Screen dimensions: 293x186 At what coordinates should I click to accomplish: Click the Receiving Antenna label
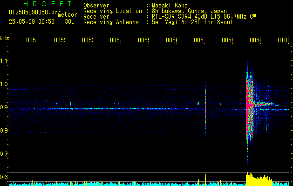pos(111,22)
